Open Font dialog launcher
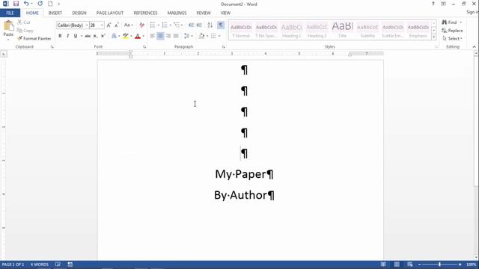The height and width of the screenshot is (269, 479). tap(144, 47)
